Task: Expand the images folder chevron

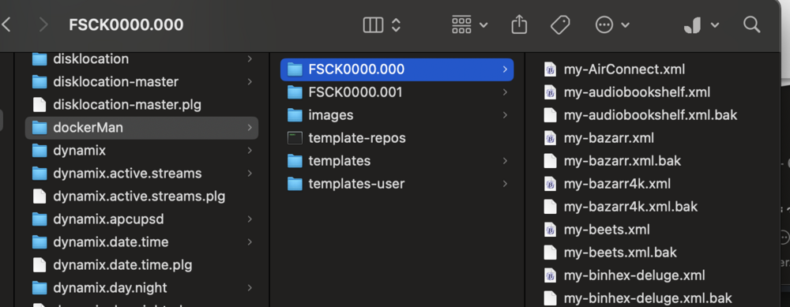Action: click(x=505, y=115)
